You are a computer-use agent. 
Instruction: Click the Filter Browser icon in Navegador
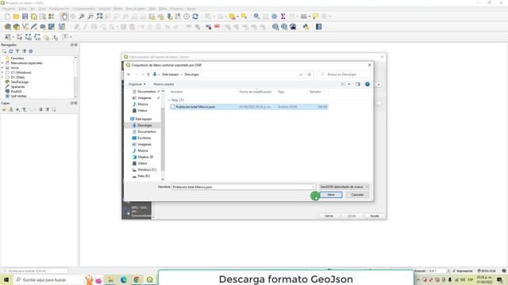click(x=17, y=51)
